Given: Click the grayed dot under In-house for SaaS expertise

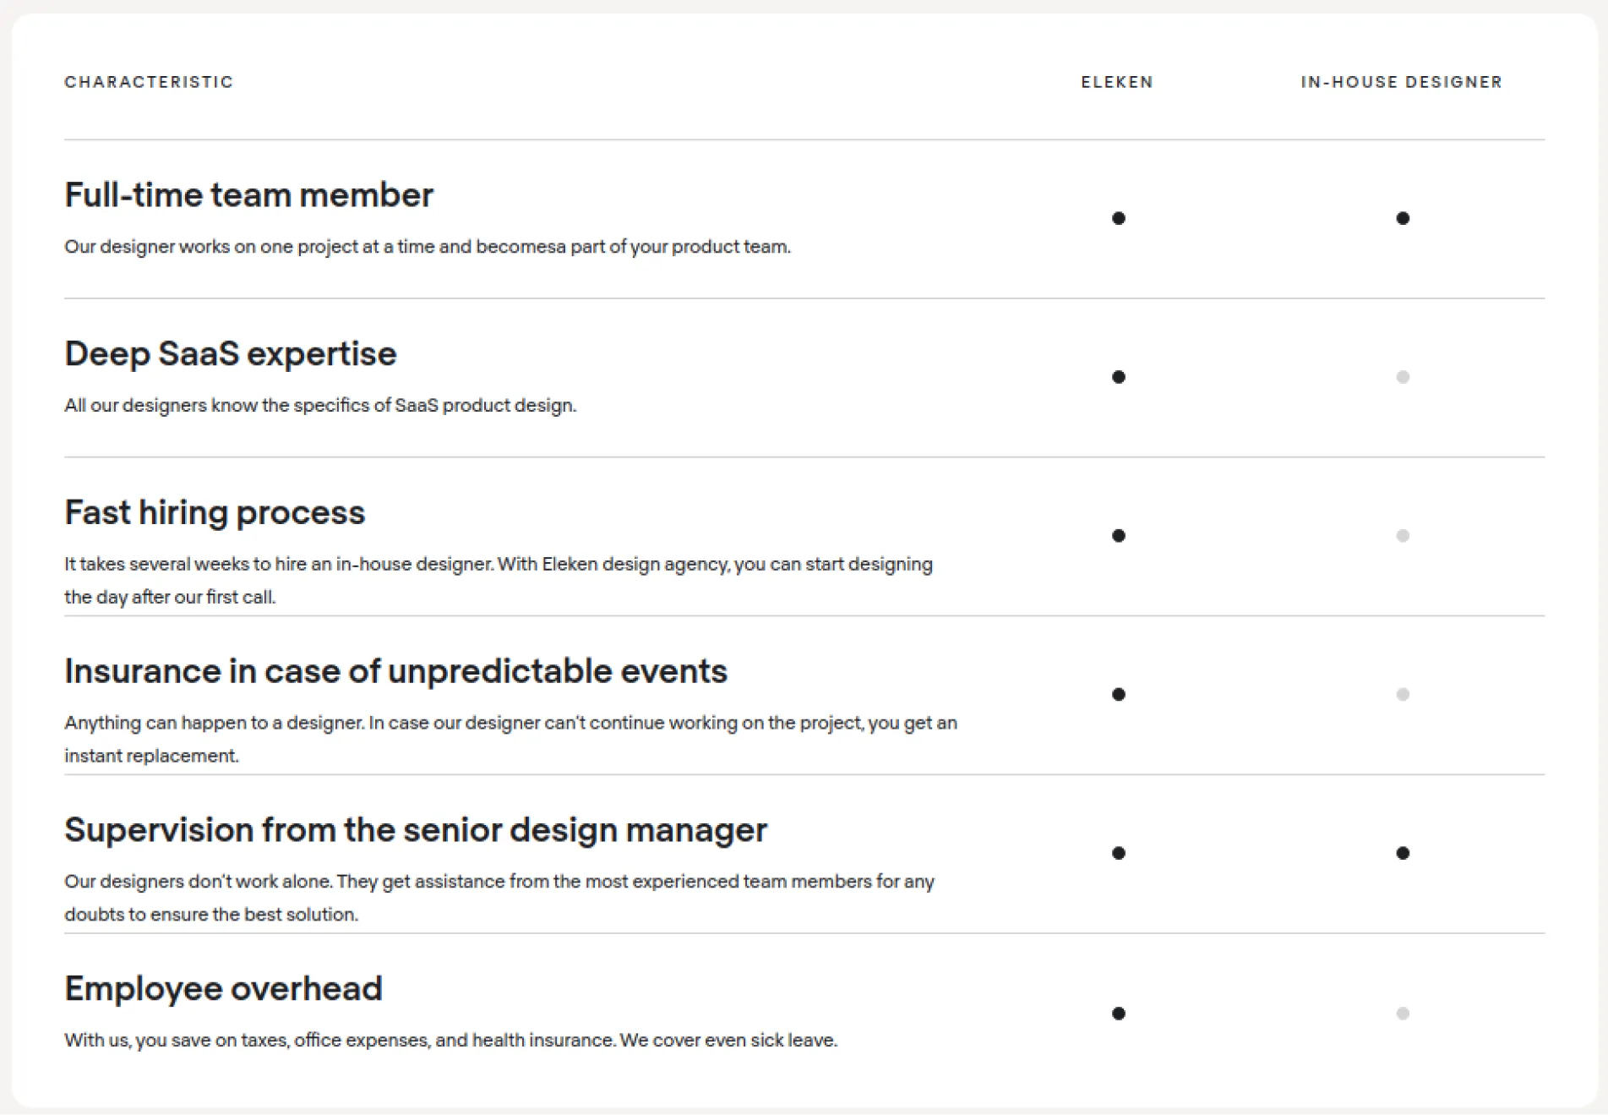Looking at the screenshot, I should [1404, 377].
